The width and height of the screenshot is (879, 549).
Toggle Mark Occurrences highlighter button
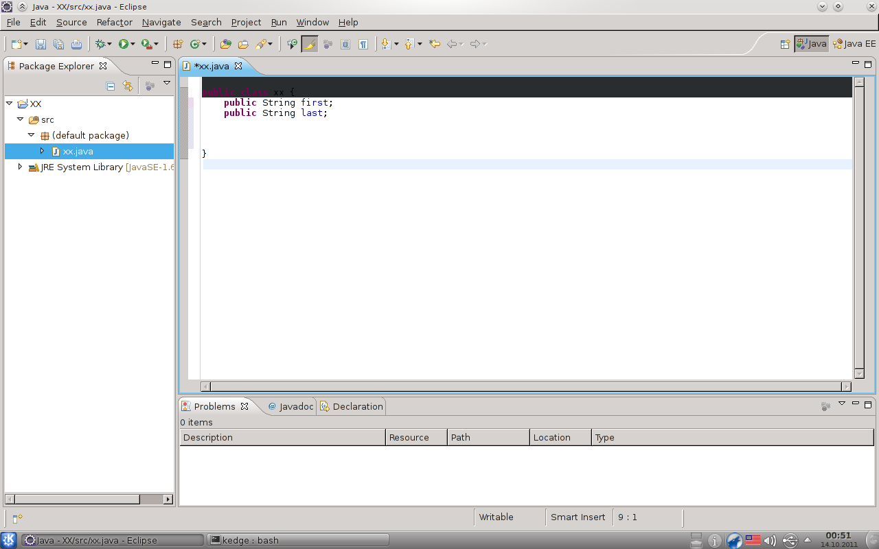[x=310, y=44]
